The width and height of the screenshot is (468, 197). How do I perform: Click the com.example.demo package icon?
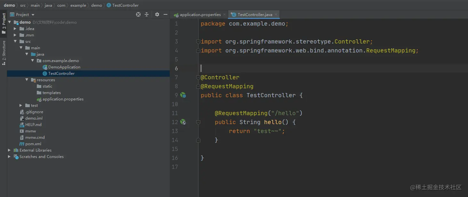point(39,61)
